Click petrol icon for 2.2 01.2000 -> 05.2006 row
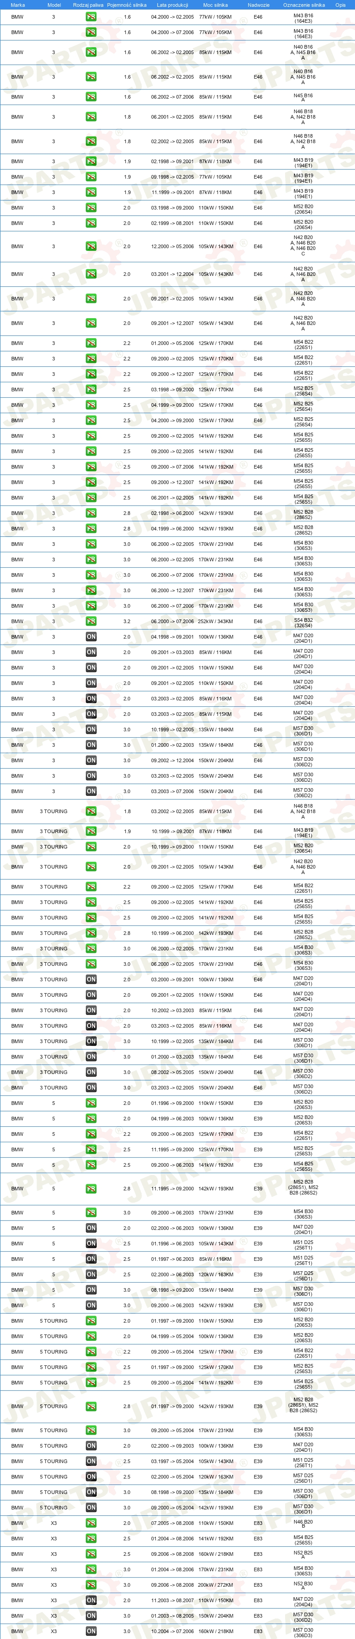355x1639 pixels. tap(91, 343)
